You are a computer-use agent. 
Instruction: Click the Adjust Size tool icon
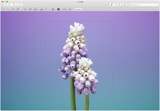click(46, 9)
